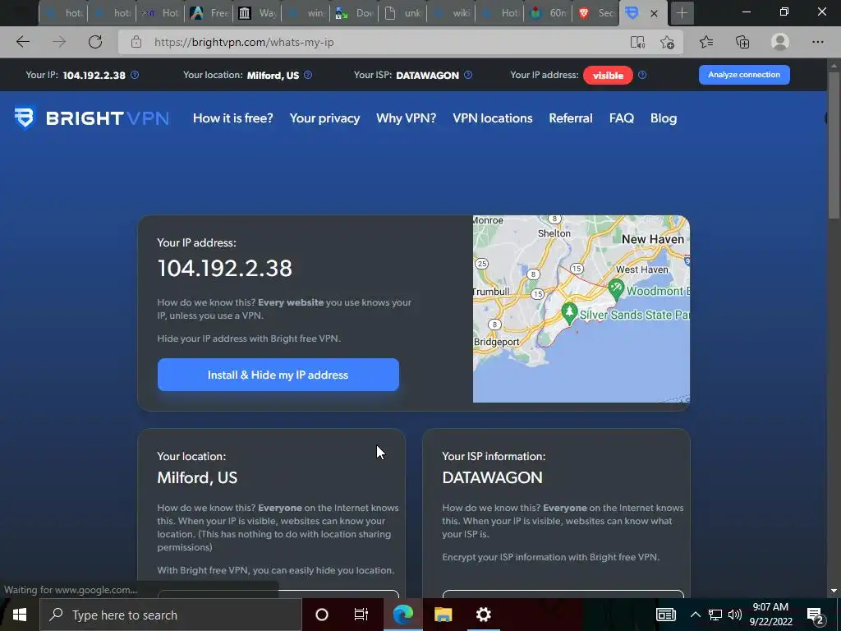841x631 pixels.
Task: Close the active BrightVPN tab
Action: (654, 13)
